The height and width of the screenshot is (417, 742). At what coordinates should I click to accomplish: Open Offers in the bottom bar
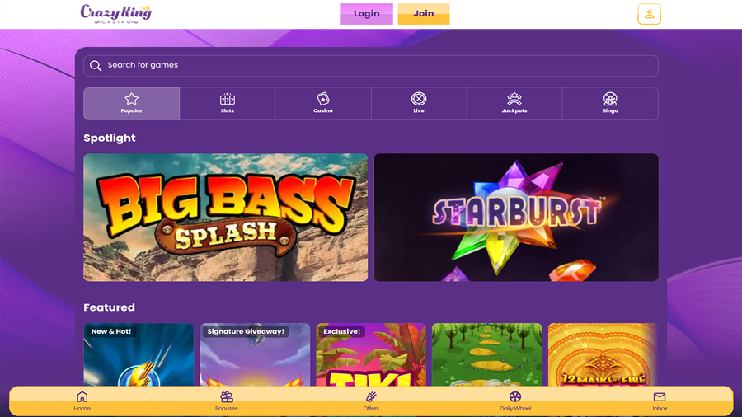point(371,401)
